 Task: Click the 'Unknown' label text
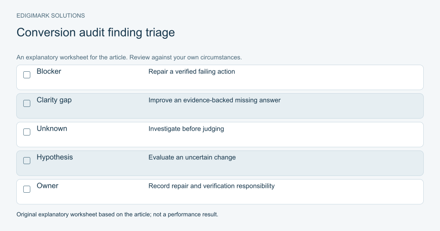pos(52,128)
